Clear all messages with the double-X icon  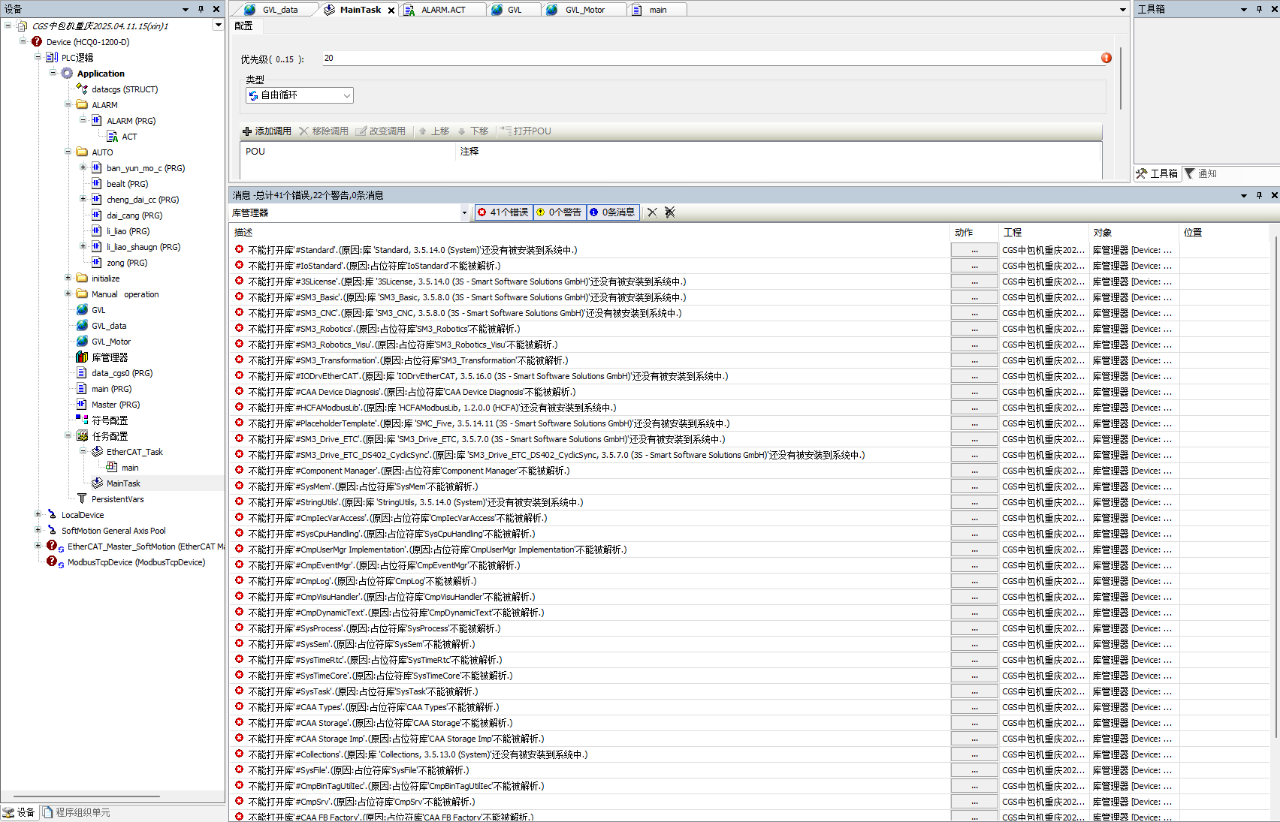(670, 212)
